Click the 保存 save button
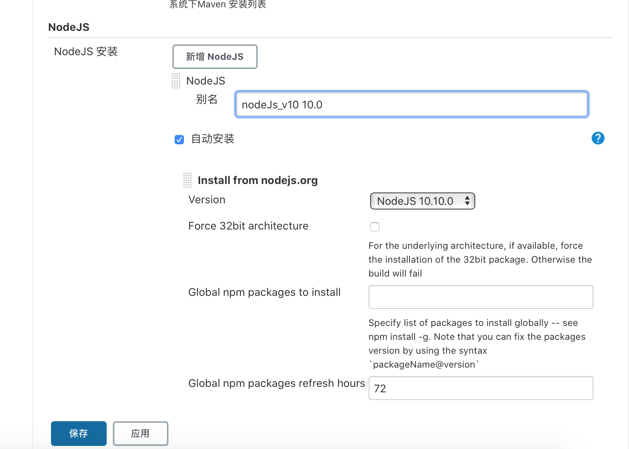The height and width of the screenshot is (449, 629). tap(79, 434)
